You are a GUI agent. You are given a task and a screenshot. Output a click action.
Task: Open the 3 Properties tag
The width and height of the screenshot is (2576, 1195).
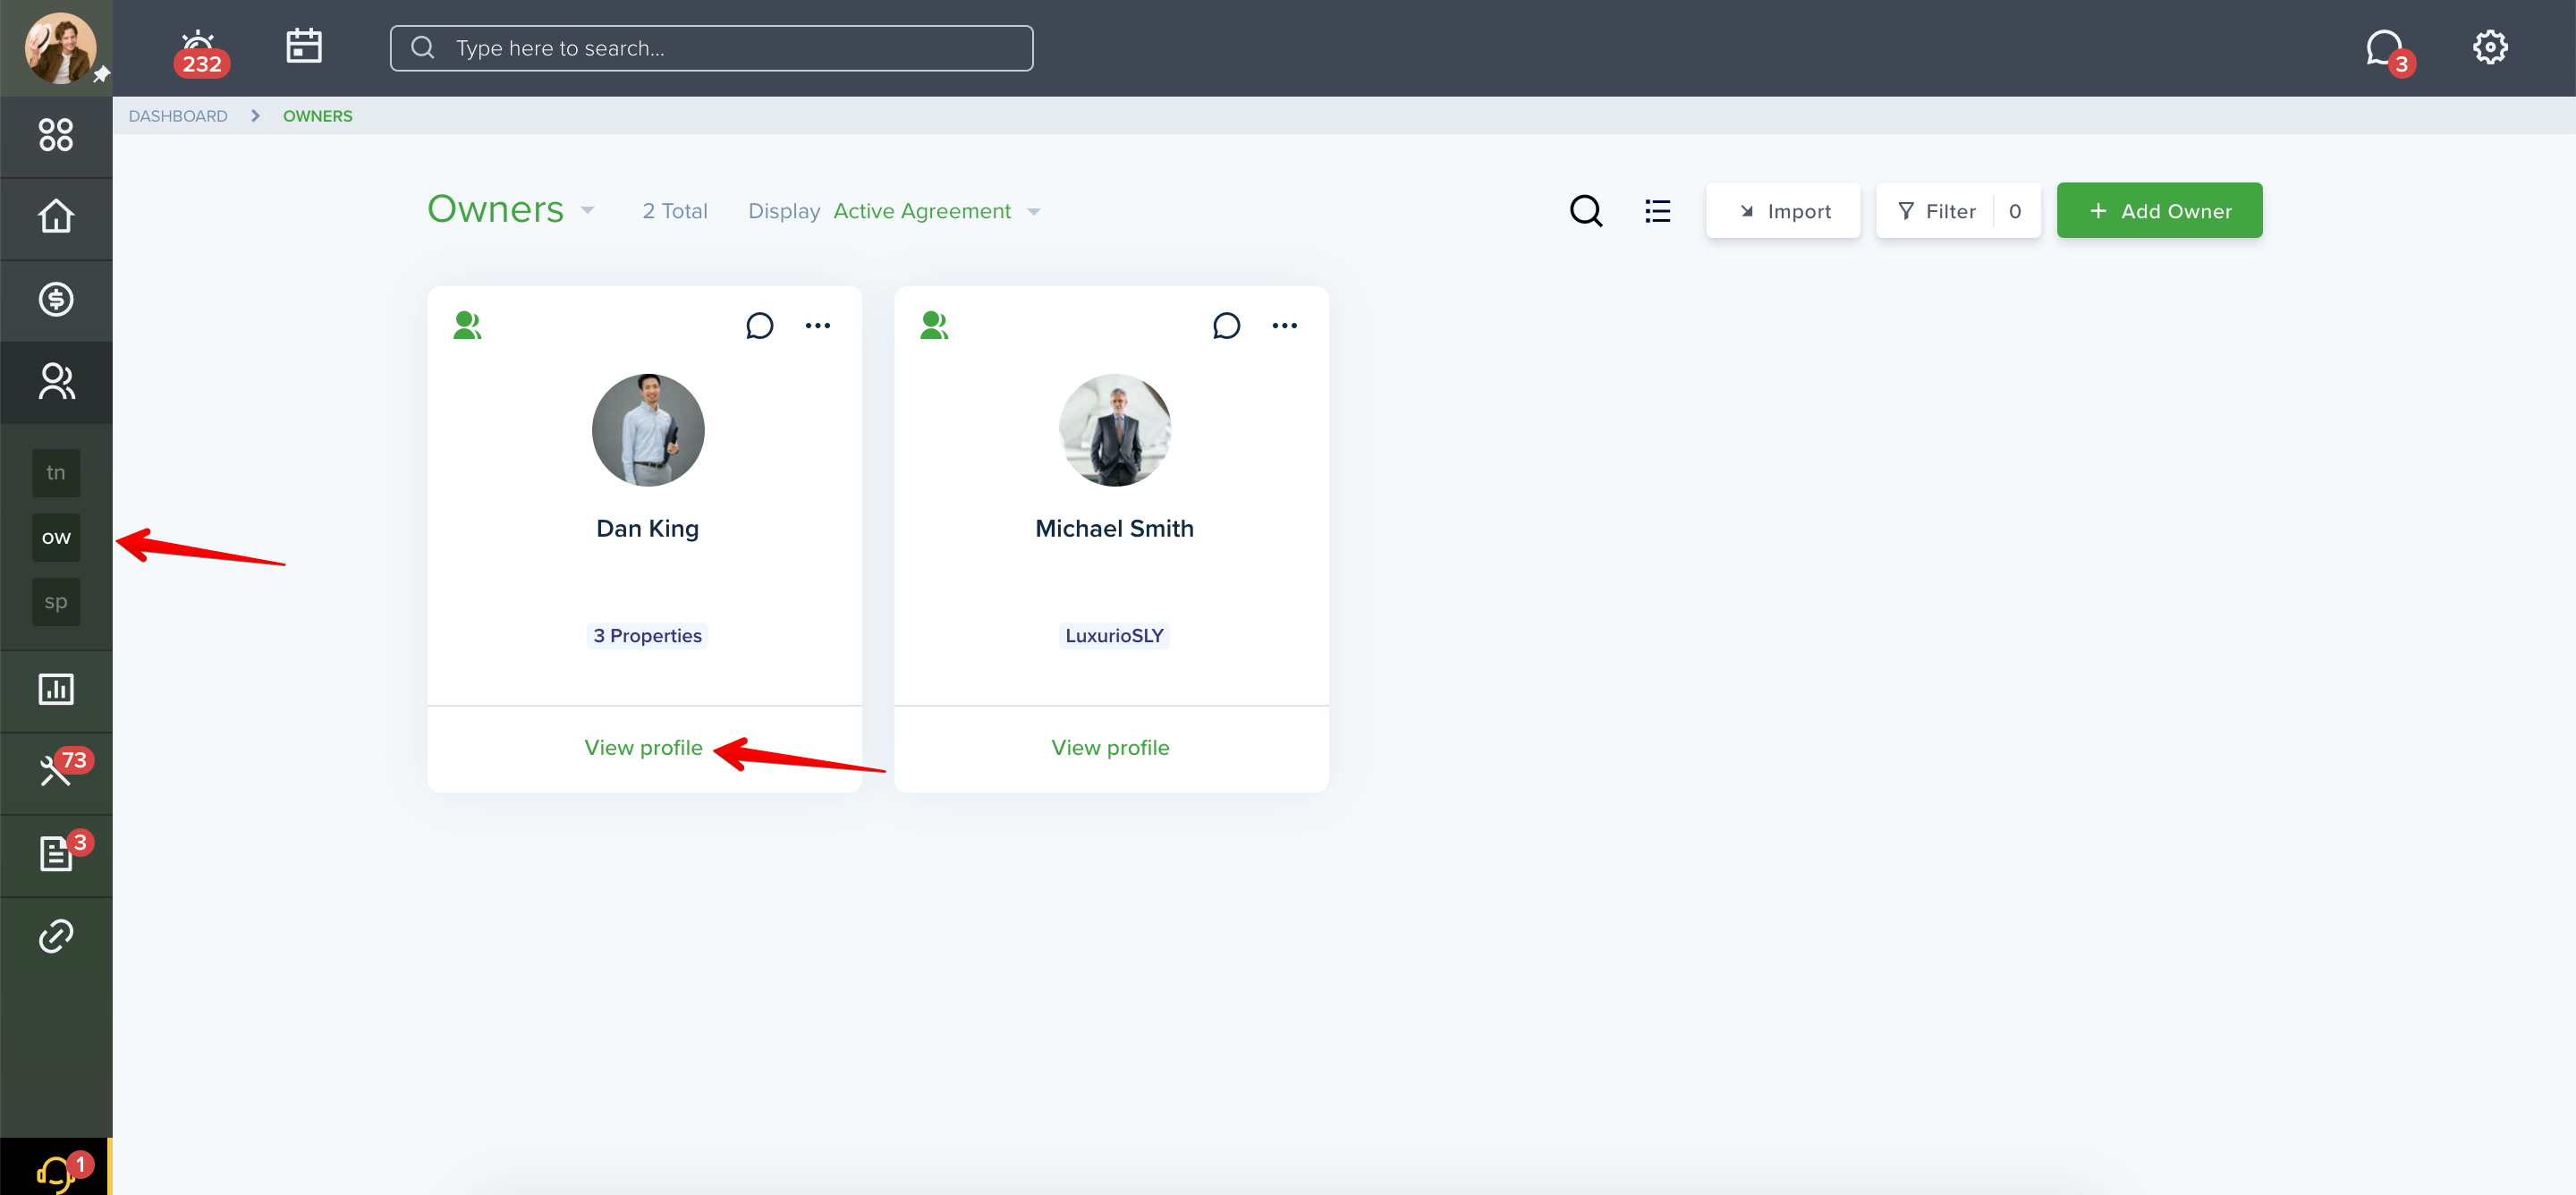(647, 636)
